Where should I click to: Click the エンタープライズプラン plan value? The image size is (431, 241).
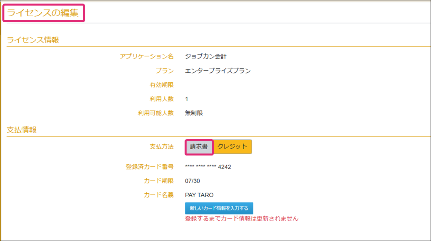(218, 71)
